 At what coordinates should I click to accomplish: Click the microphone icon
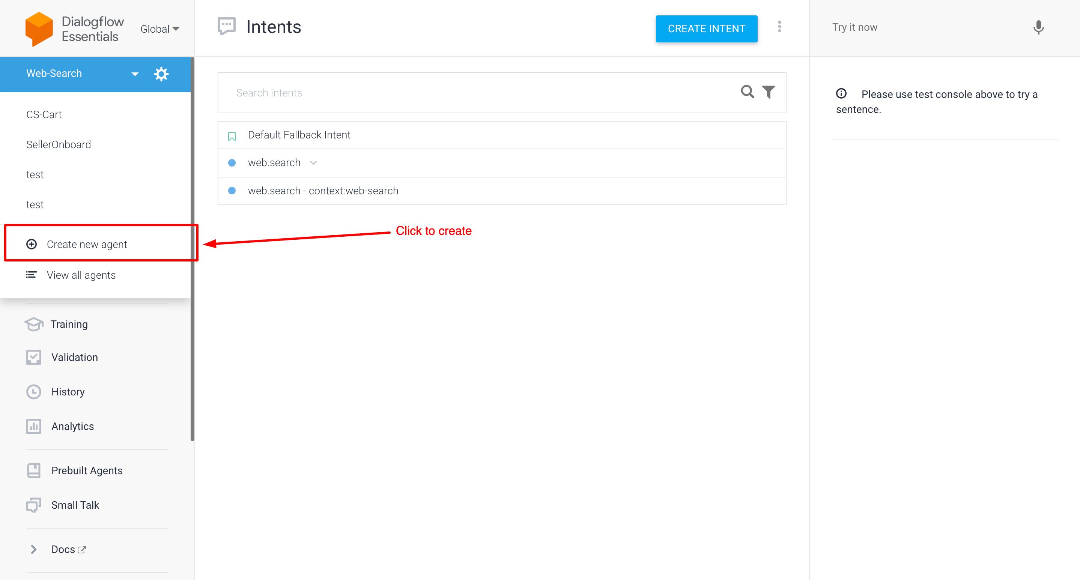coord(1038,28)
